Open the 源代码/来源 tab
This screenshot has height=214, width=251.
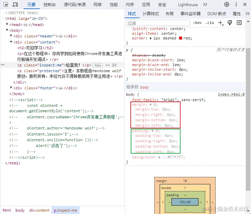tap(75, 5)
